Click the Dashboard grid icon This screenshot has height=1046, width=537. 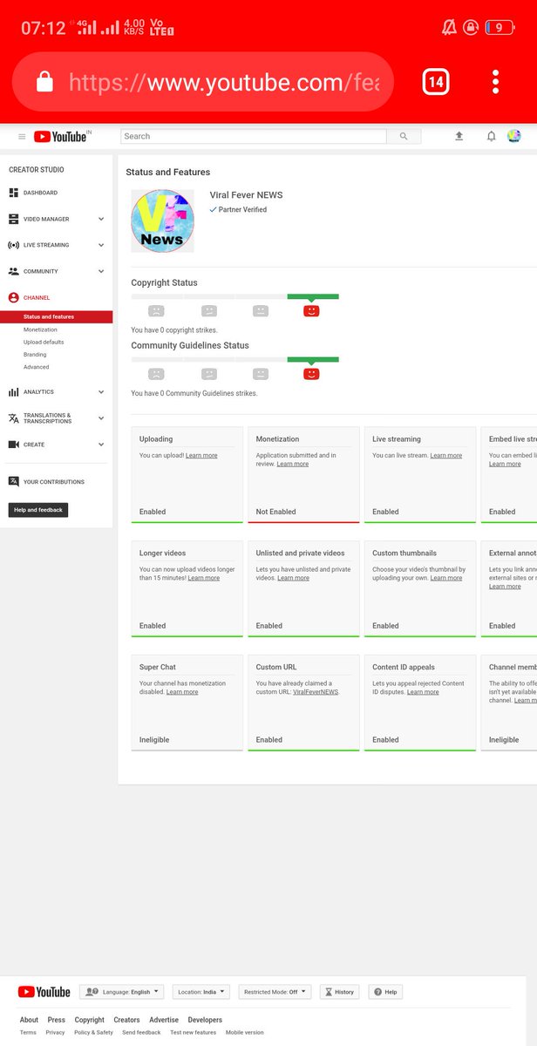[x=14, y=193]
